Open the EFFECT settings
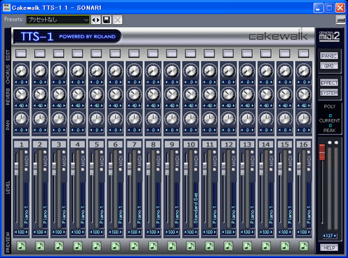Viewport: 348px width, 258px height. click(x=329, y=83)
